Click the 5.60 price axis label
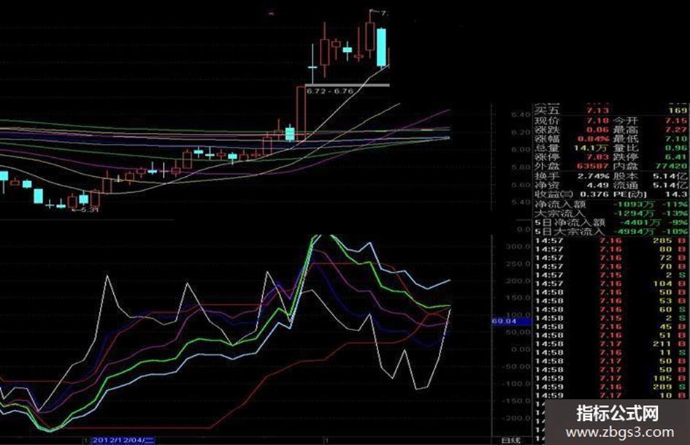 521,185
